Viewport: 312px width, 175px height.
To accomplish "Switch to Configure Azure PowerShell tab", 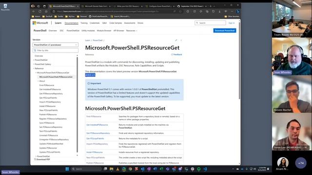I will (x=160, y=6).
